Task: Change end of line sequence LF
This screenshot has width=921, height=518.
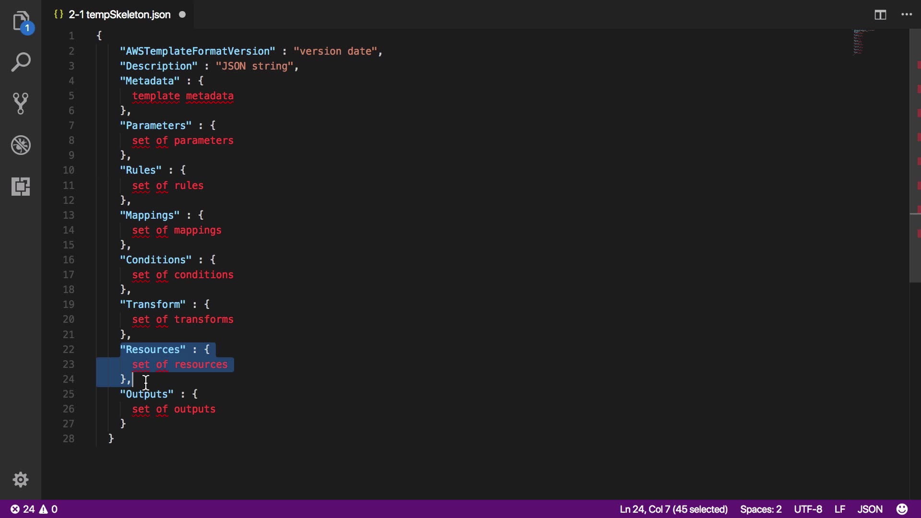Action: tap(839, 509)
